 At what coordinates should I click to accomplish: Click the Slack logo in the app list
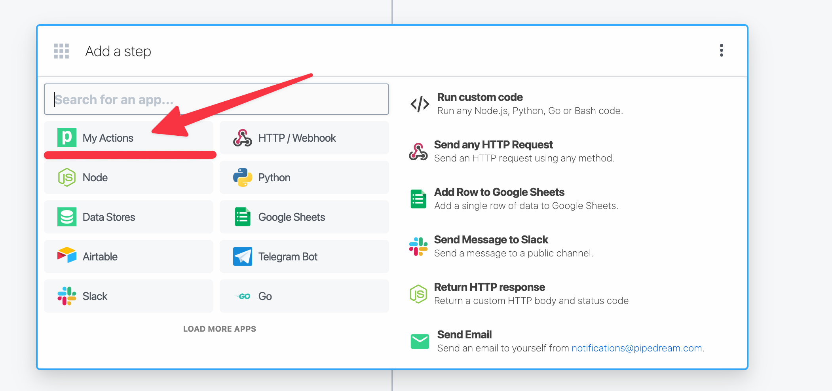[67, 296]
